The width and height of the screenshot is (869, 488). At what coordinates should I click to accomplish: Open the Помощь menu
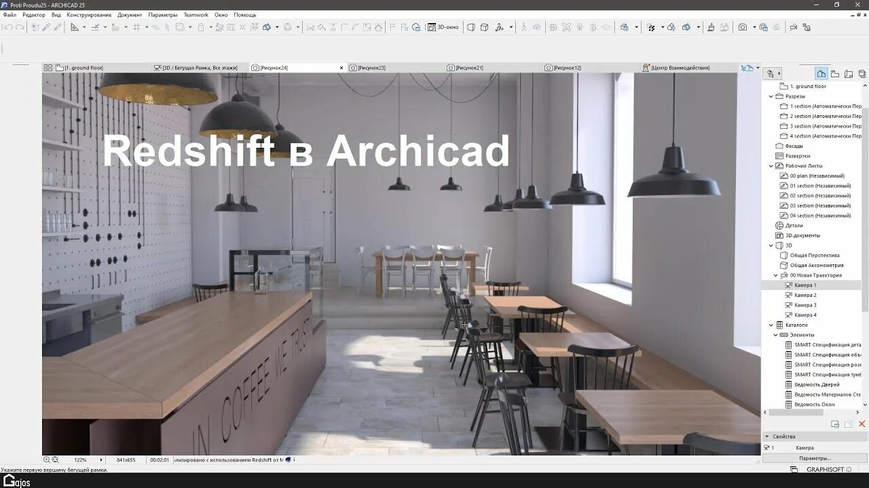[245, 15]
